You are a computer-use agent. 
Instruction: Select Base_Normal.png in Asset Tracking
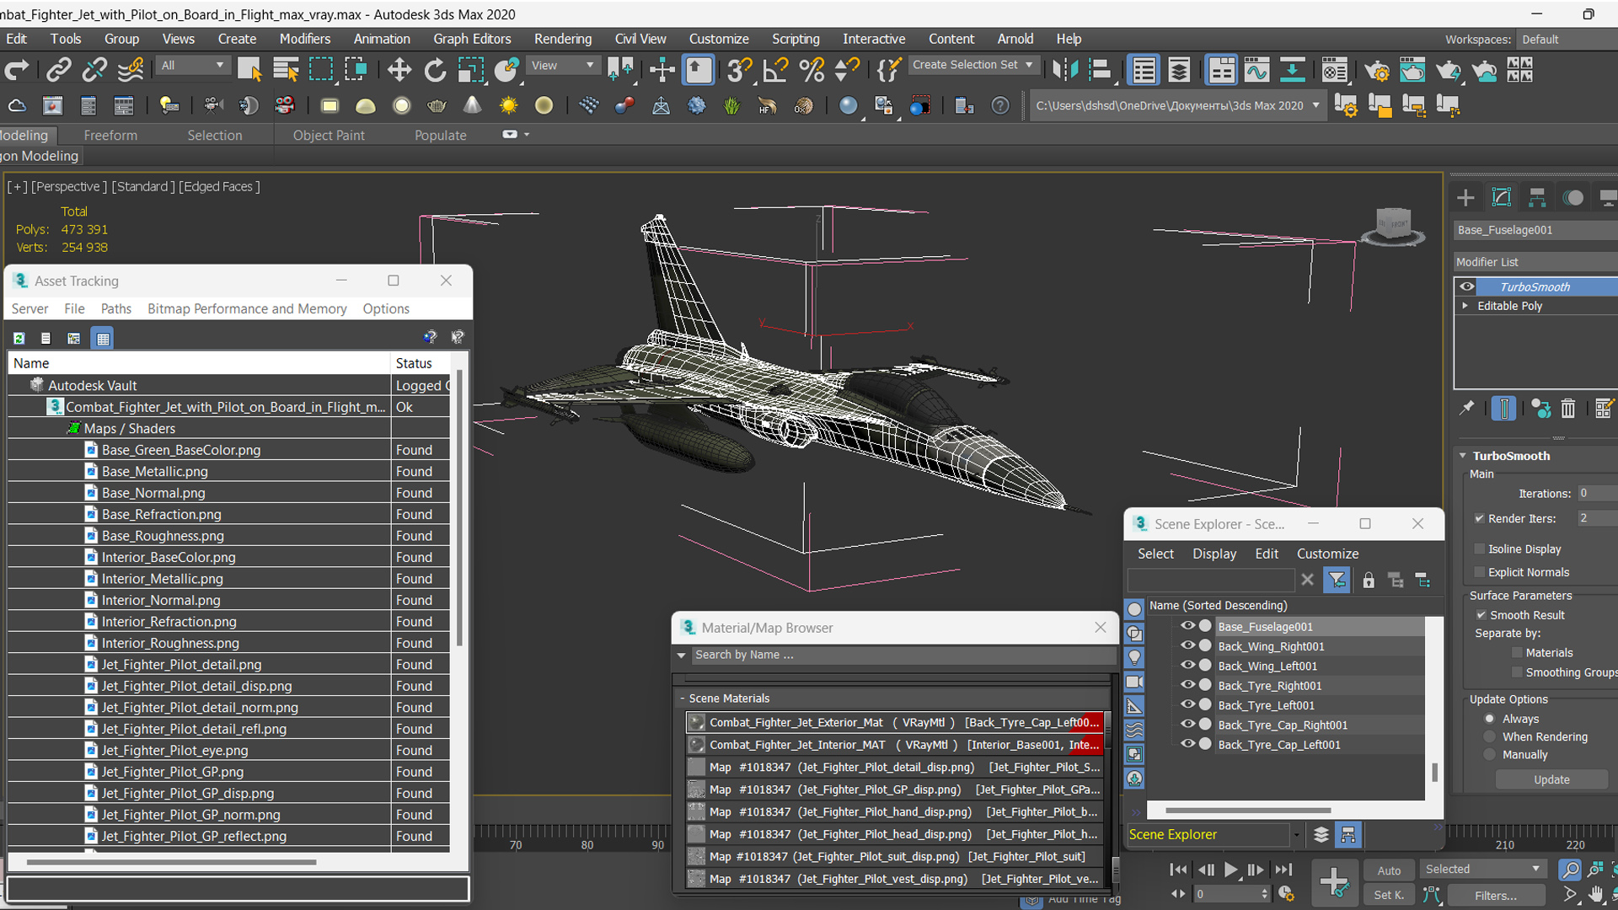tap(153, 493)
